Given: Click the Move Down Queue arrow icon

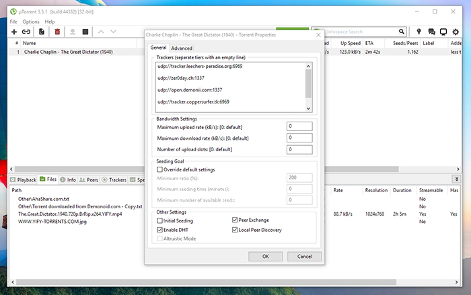Looking at the screenshot, I should pos(113,32).
